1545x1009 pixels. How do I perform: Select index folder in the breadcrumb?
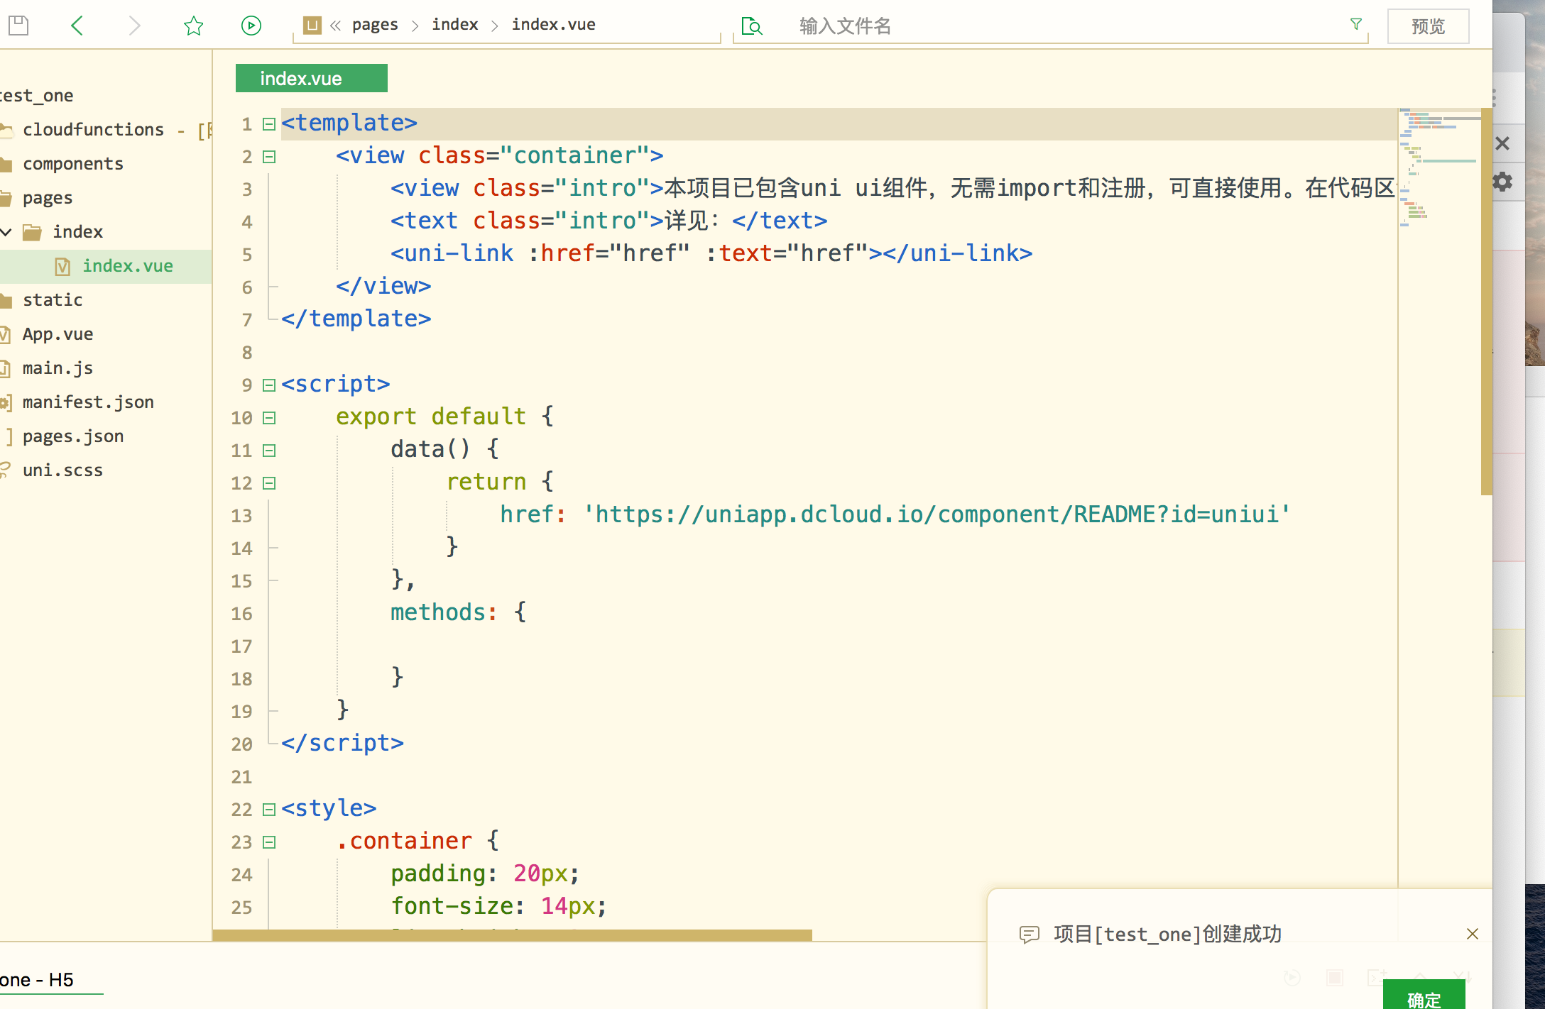point(455,25)
